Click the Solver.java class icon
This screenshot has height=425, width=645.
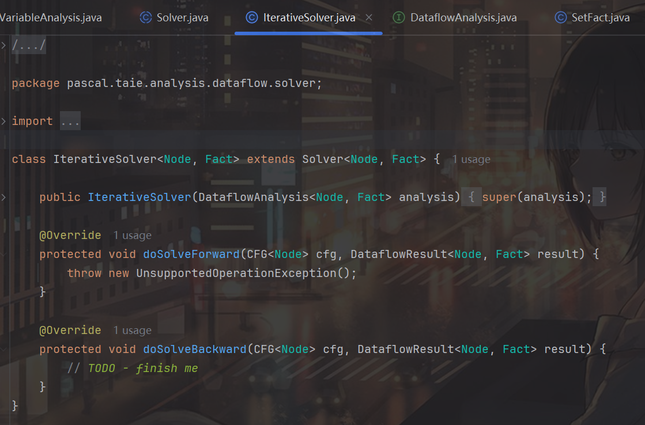[x=146, y=18]
